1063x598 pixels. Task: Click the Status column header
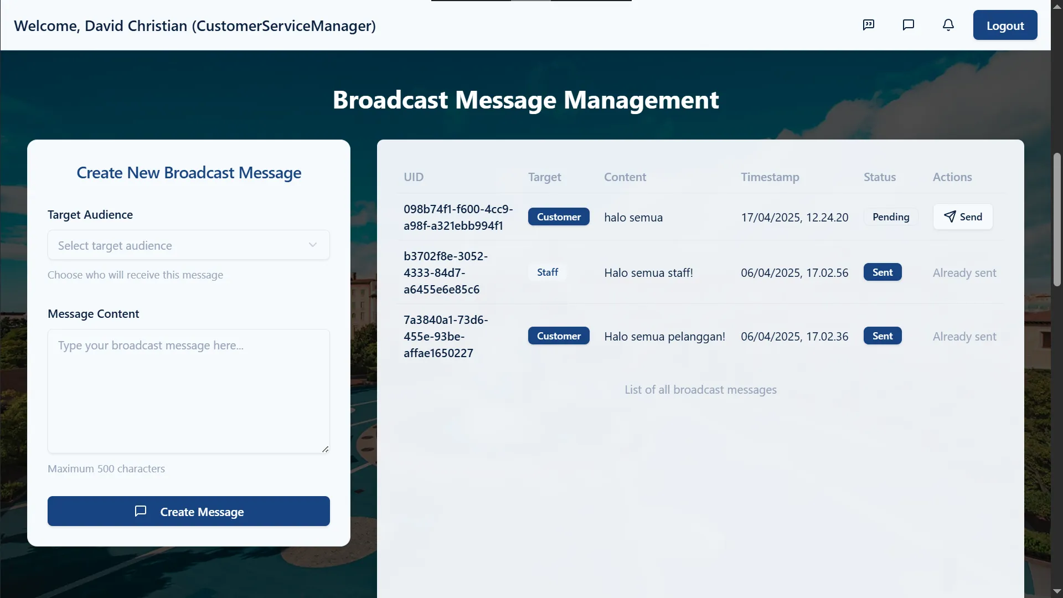(x=879, y=177)
